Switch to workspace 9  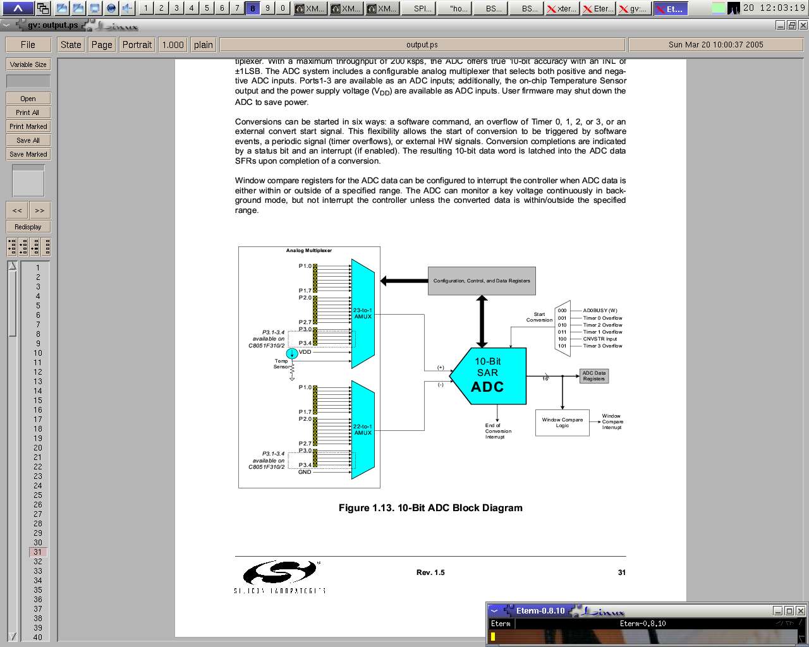tap(267, 8)
